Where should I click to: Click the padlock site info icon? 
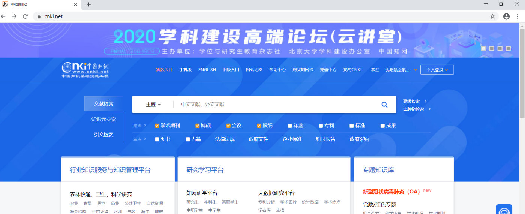[x=39, y=16]
